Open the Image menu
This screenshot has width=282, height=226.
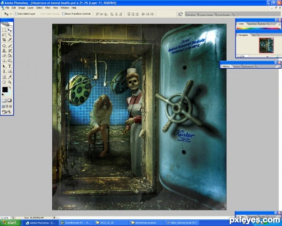coord(22,8)
